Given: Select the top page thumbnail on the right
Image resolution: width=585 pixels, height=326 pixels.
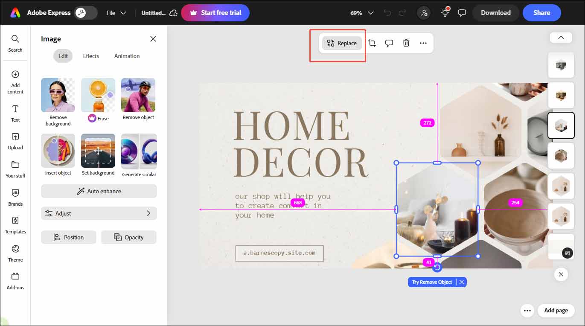Looking at the screenshot, I should (561, 65).
